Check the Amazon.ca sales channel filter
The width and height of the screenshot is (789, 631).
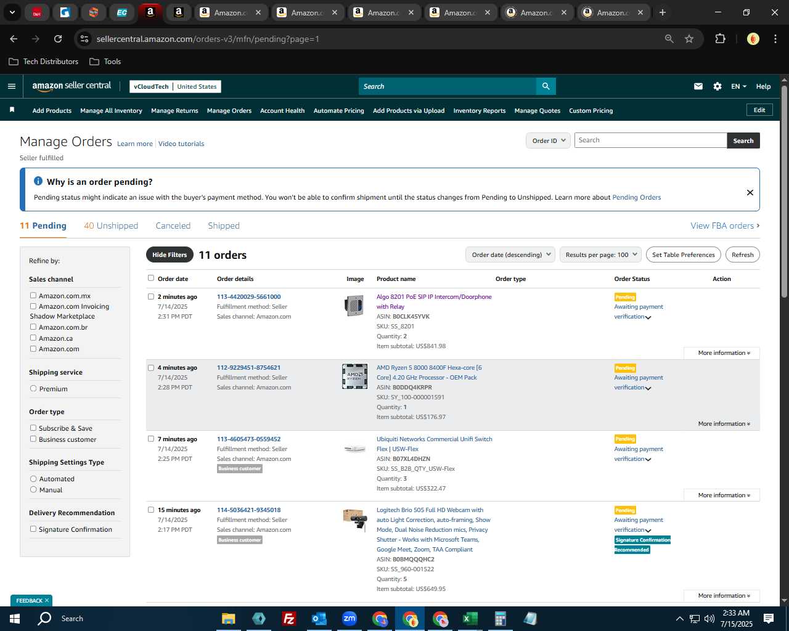[x=33, y=338]
